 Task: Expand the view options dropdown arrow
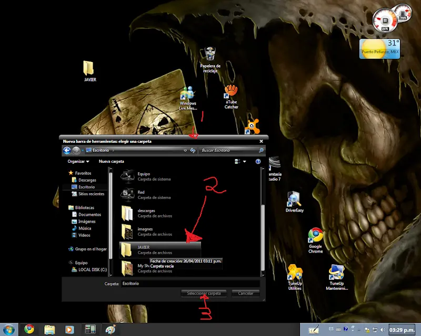click(245, 162)
